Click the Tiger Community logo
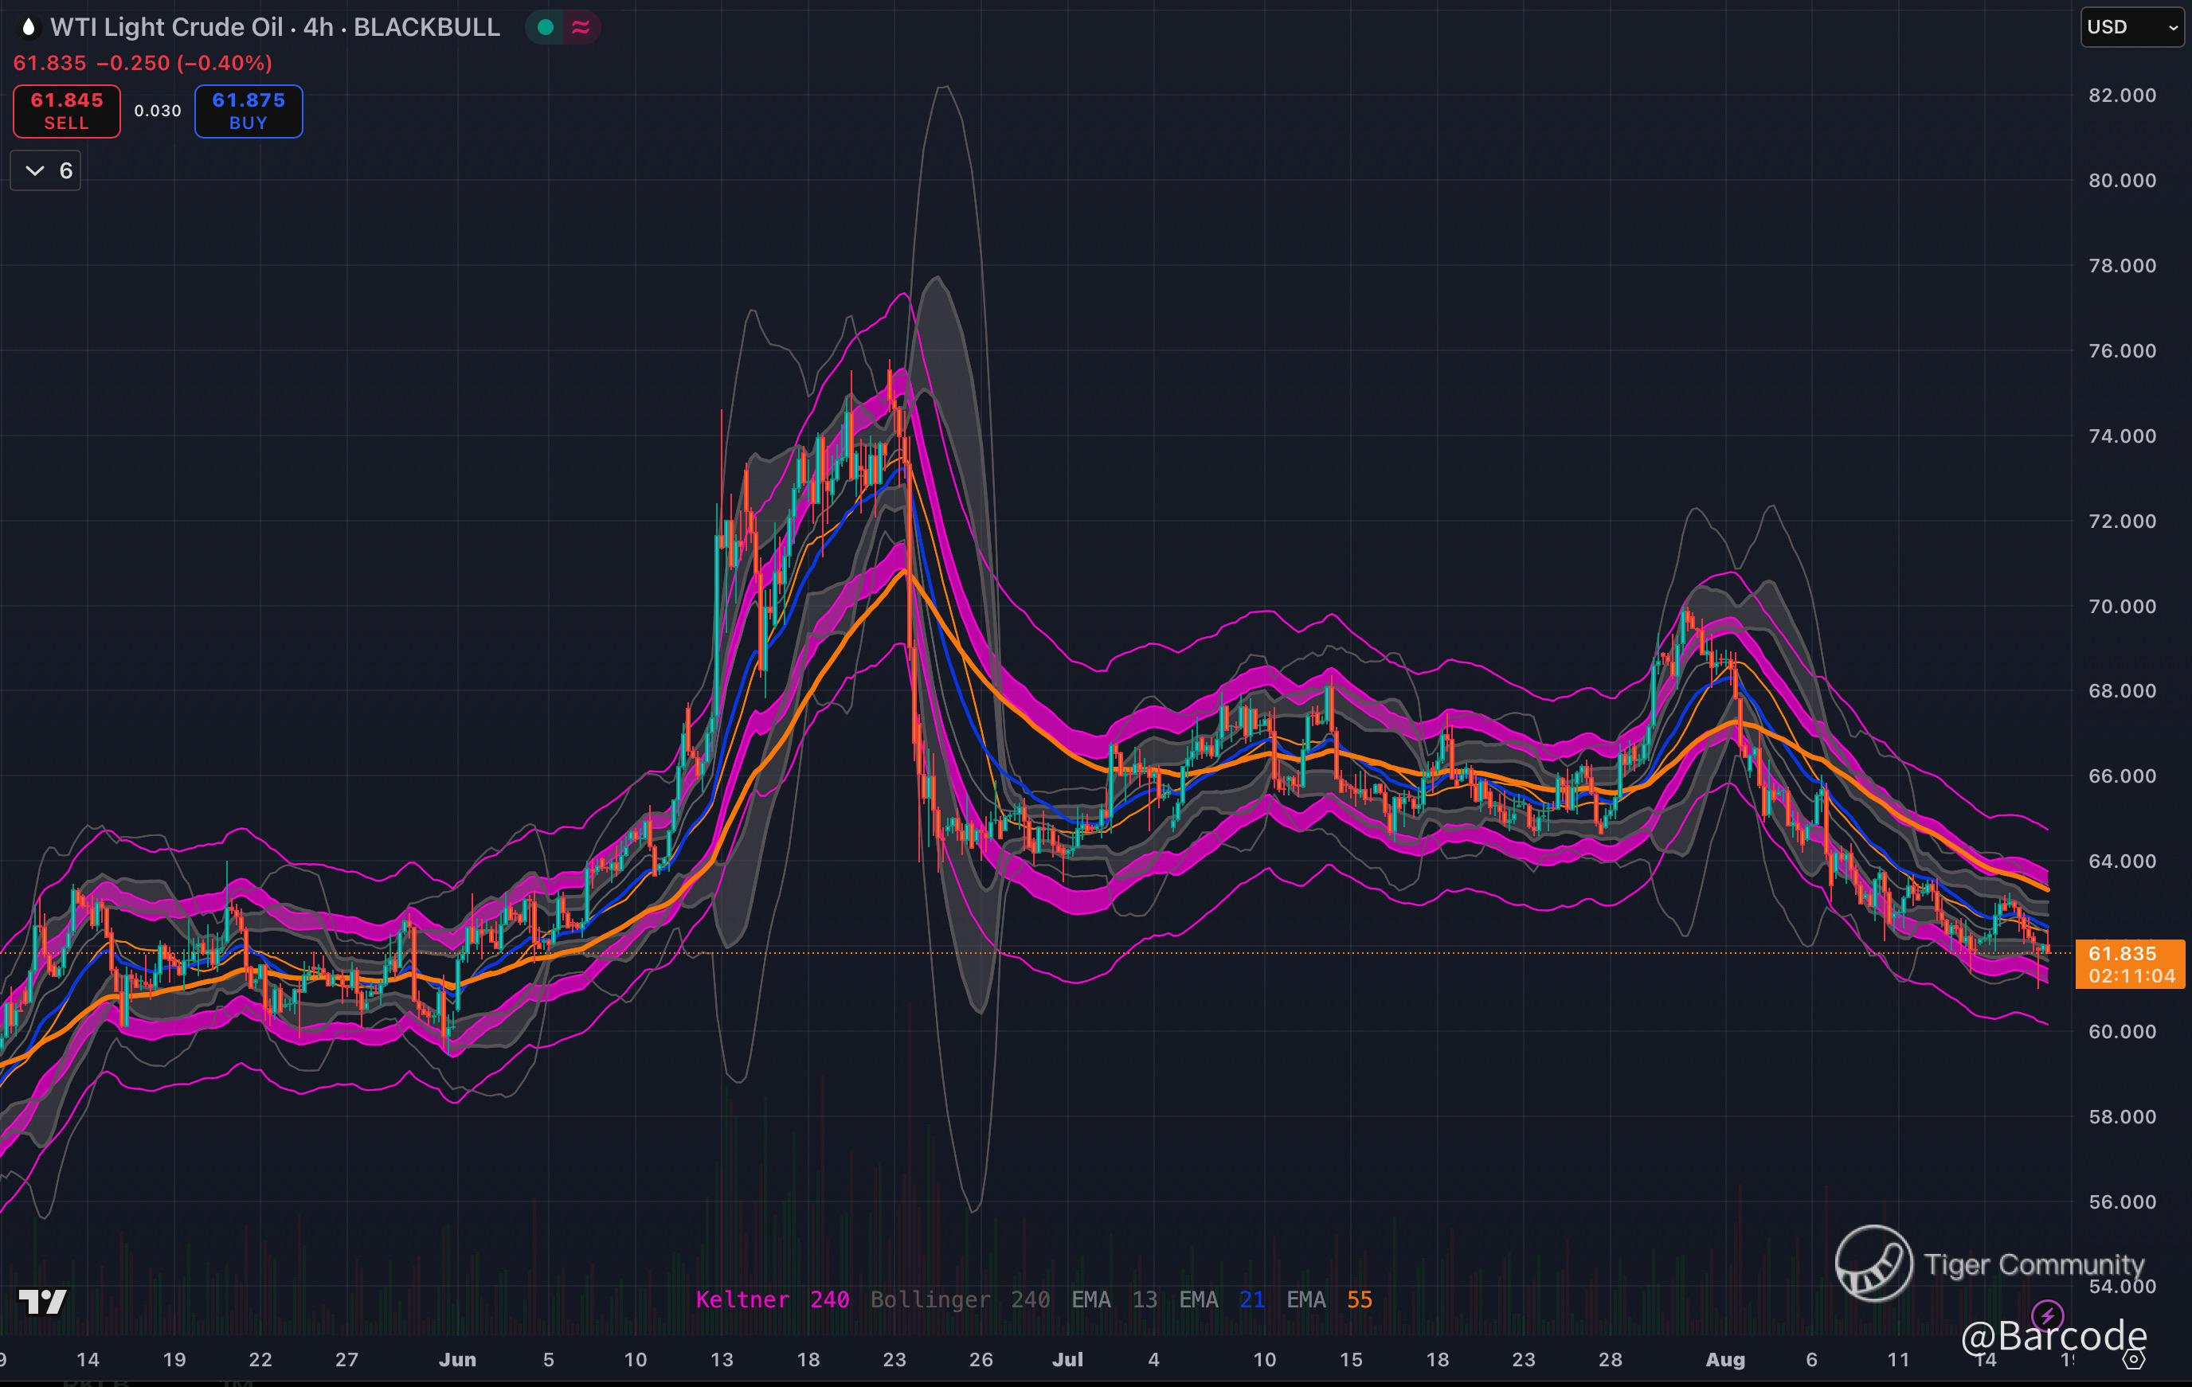2192x1387 pixels. [1873, 1264]
